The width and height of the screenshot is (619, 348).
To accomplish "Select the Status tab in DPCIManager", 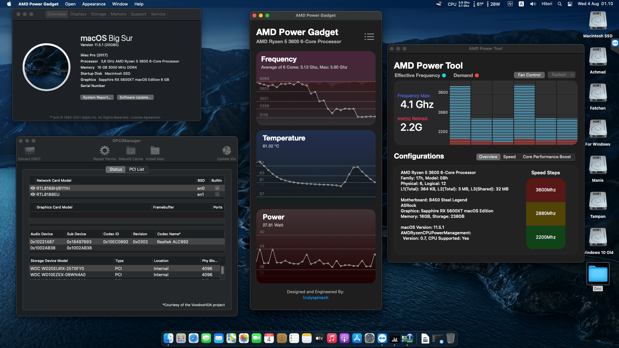I will (116, 169).
